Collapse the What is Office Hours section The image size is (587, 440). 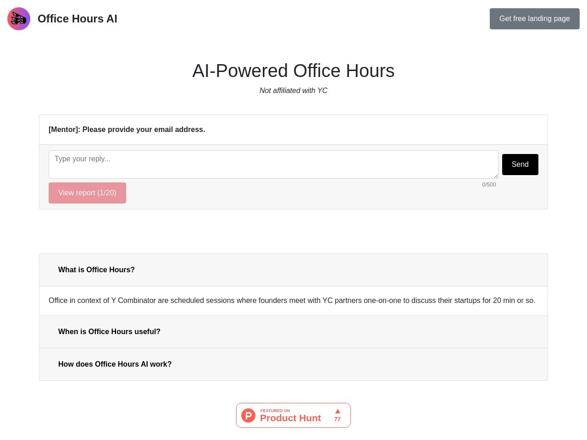click(x=293, y=270)
